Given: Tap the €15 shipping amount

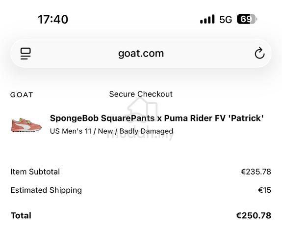Looking at the screenshot, I should 264,190.
